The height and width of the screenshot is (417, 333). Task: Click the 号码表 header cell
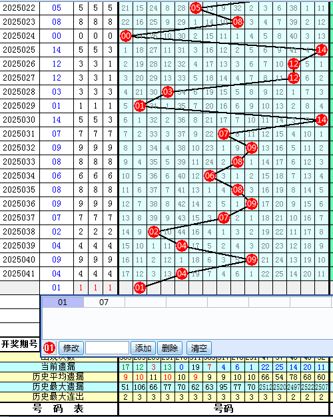coord(59,408)
